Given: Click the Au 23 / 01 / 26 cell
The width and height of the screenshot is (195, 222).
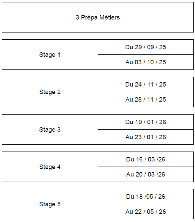Looking at the screenshot, I should [x=146, y=137].
